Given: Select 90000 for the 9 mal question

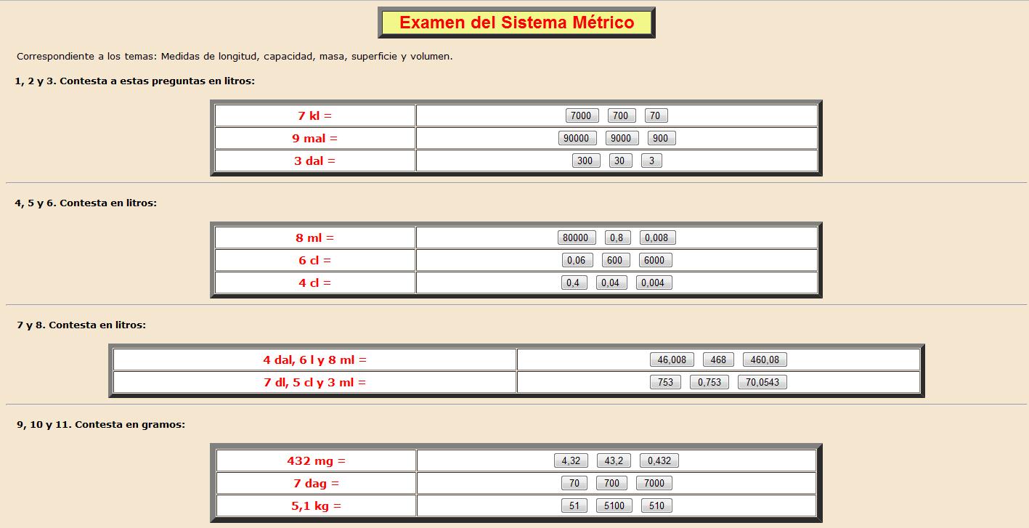Looking at the screenshot, I should (x=577, y=138).
